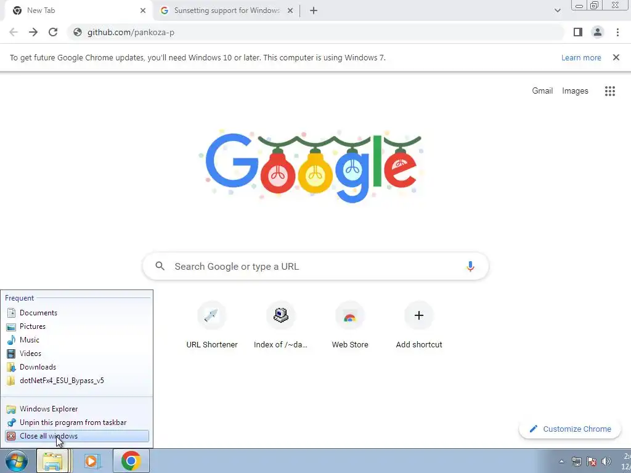Open the Web Store shortcut tile
This screenshot has width=631, height=473.
(350, 325)
